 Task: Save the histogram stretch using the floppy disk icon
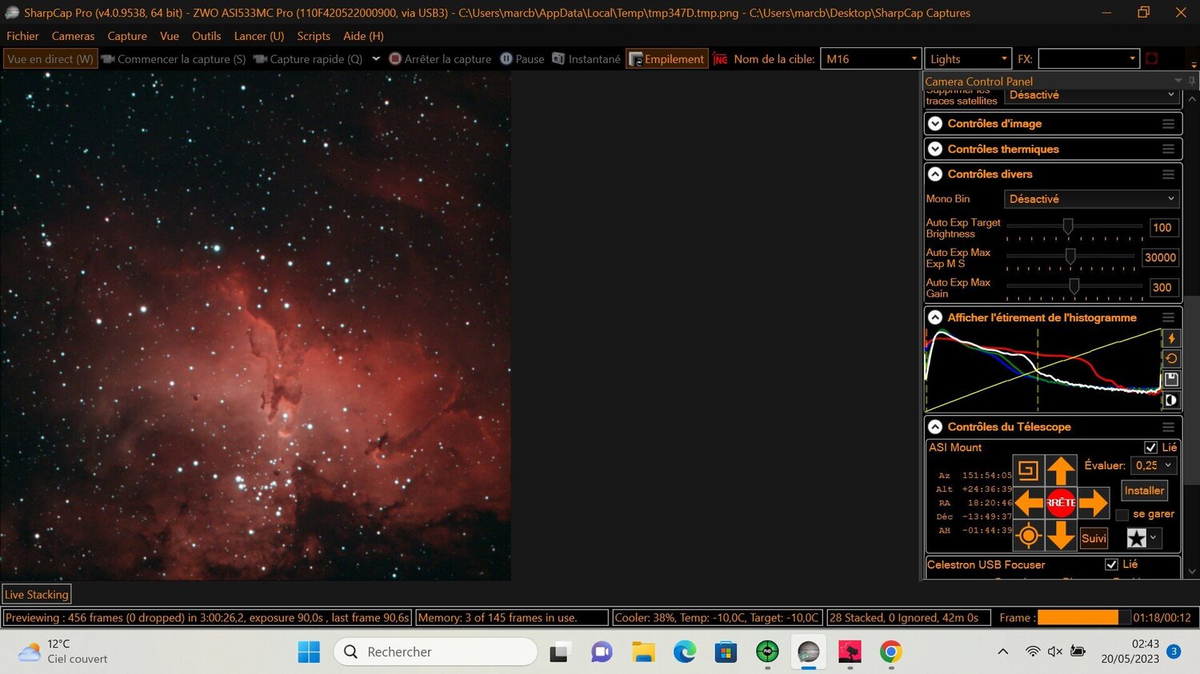point(1171,379)
